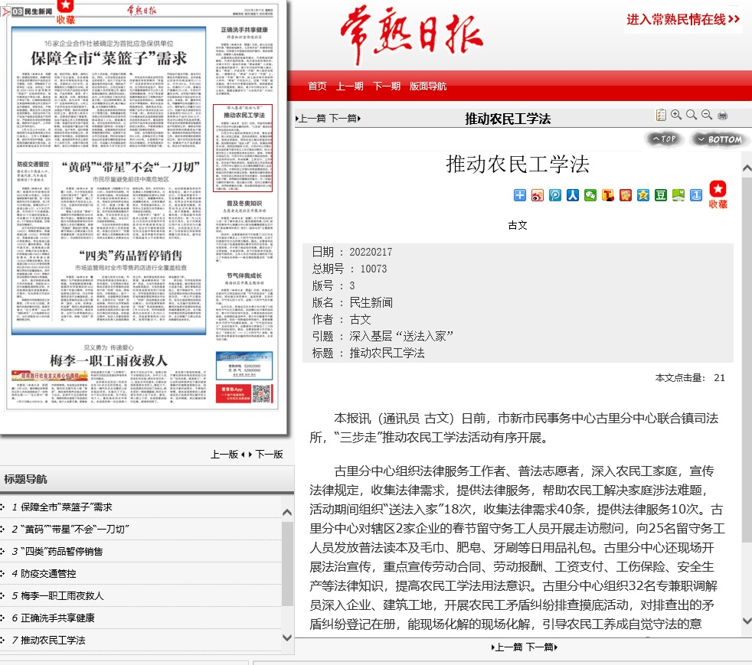
Task: Click the 总期号 value 10073
Action: [x=374, y=269]
